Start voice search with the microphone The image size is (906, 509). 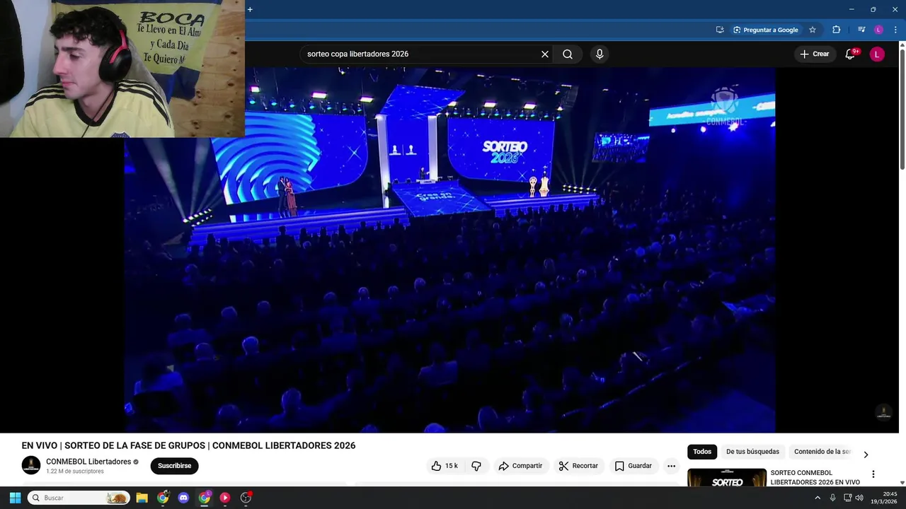600,54
